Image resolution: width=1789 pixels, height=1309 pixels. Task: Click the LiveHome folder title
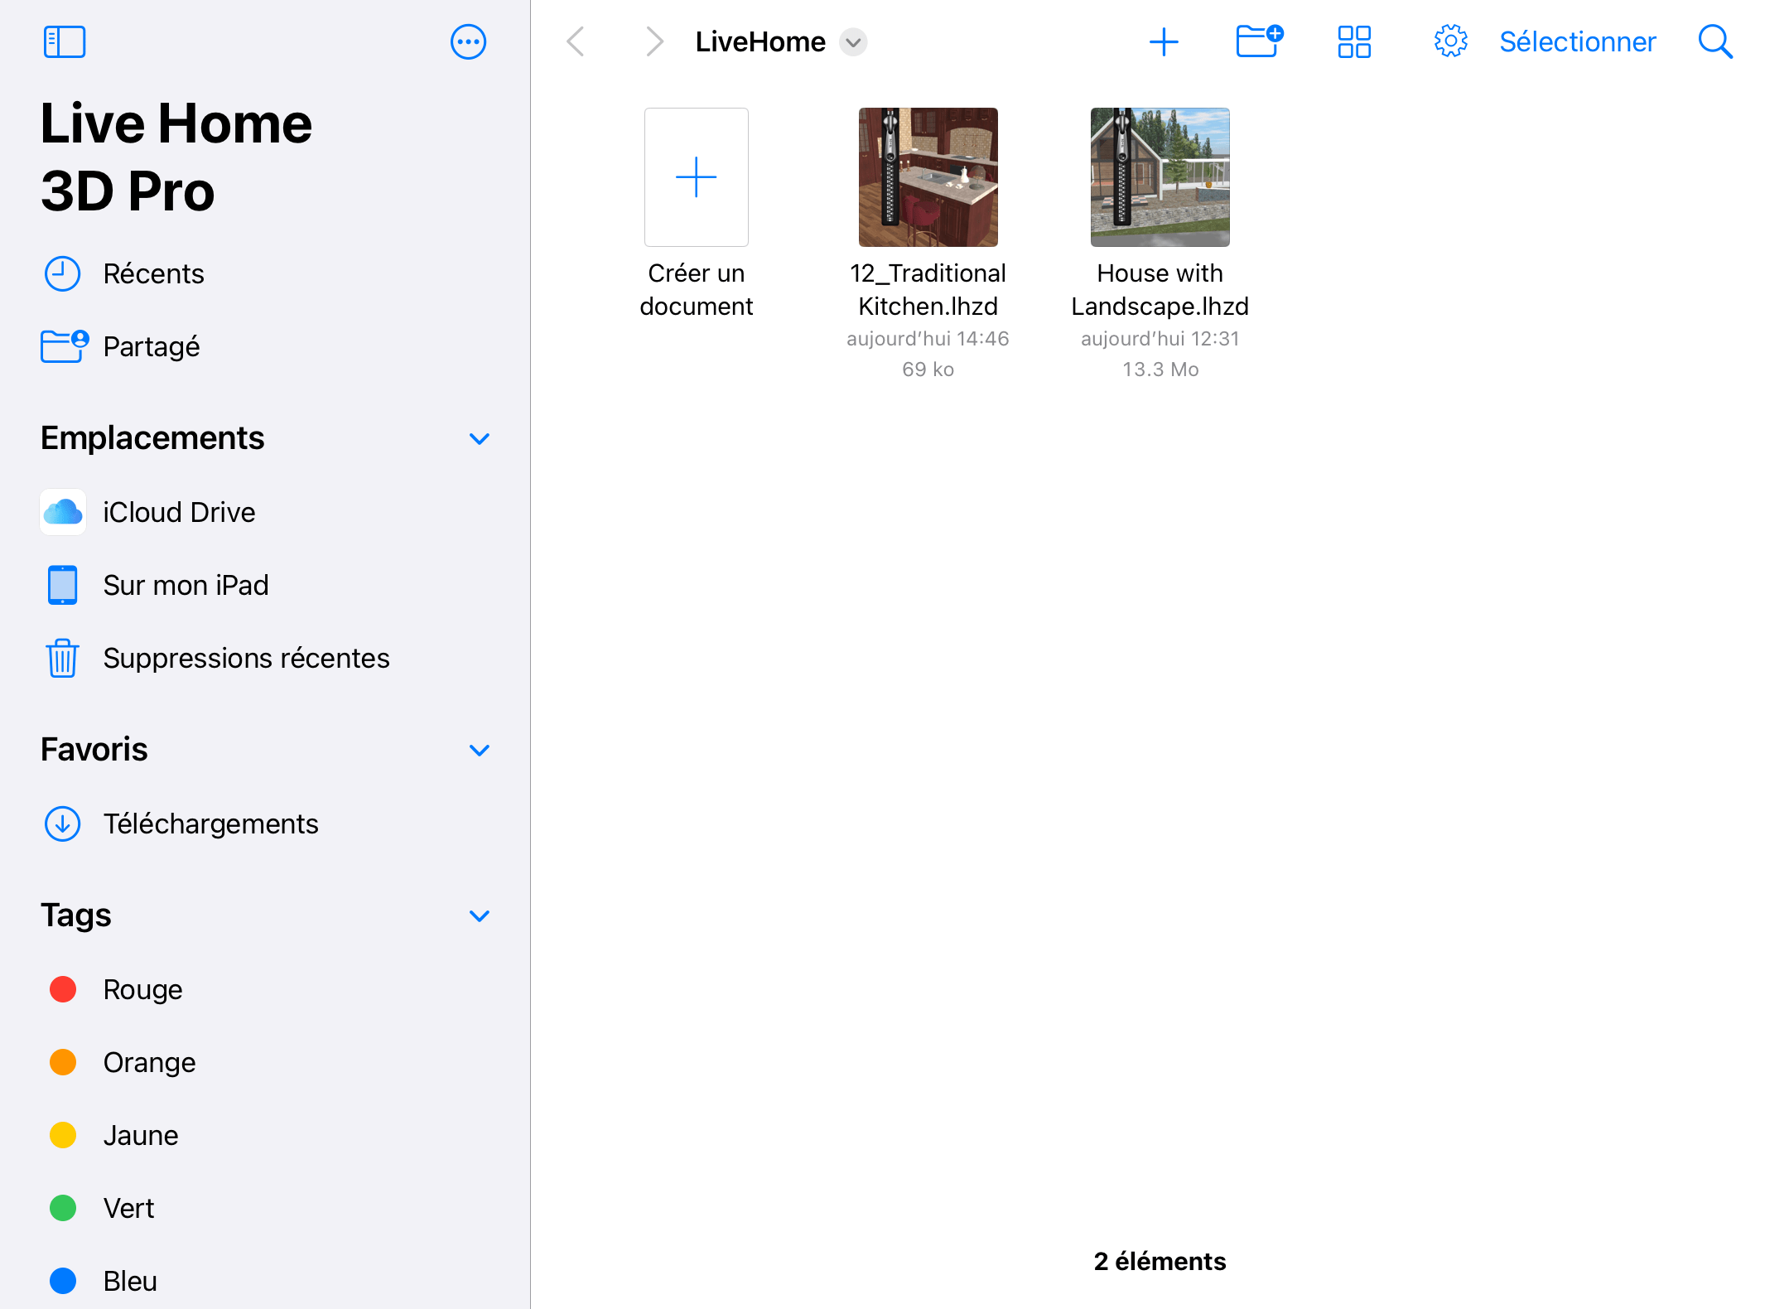[x=760, y=41]
